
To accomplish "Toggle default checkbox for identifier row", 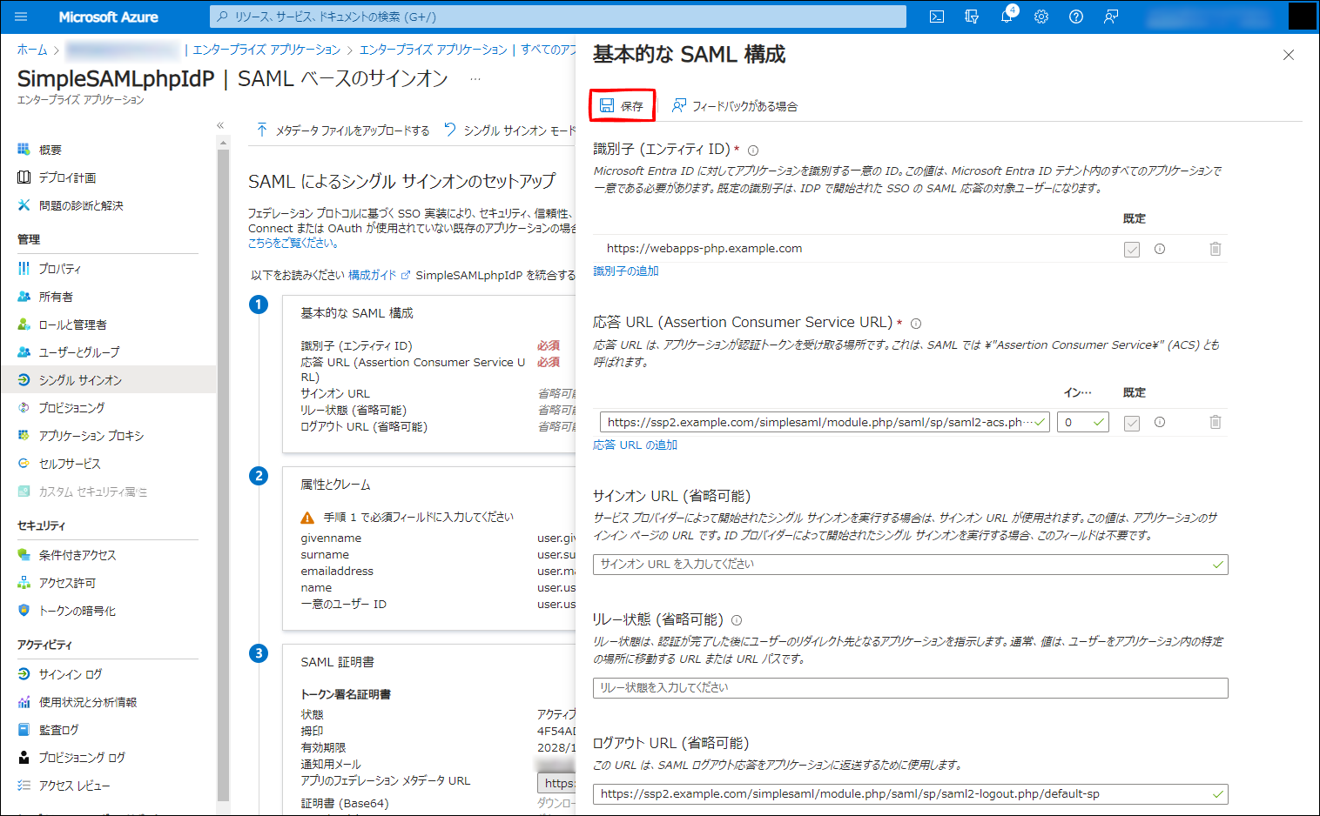I will 1132,250.
